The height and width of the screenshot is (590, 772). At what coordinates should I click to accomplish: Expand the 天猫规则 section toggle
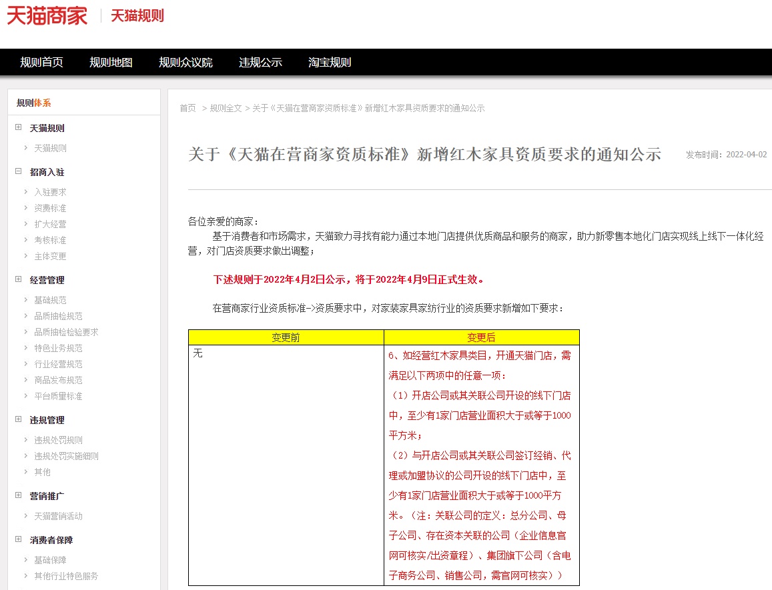18,127
